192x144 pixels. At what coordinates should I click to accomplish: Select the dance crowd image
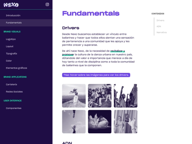(x=100, y=96)
